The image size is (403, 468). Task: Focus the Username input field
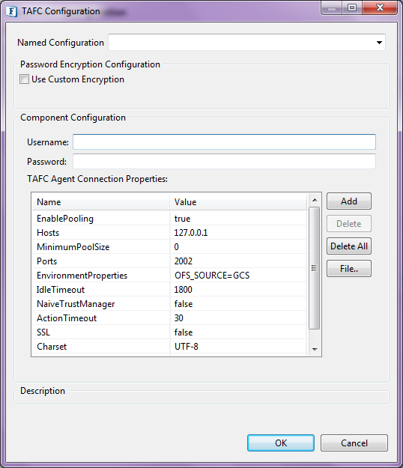pyautogui.click(x=224, y=142)
